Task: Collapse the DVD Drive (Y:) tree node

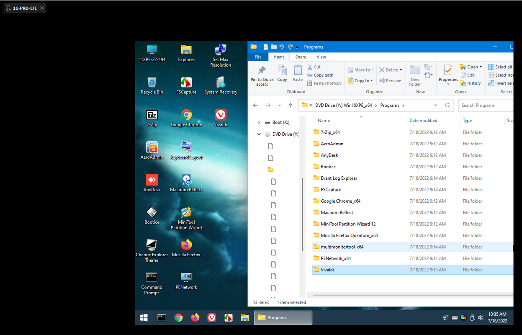Action: coord(259,134)
